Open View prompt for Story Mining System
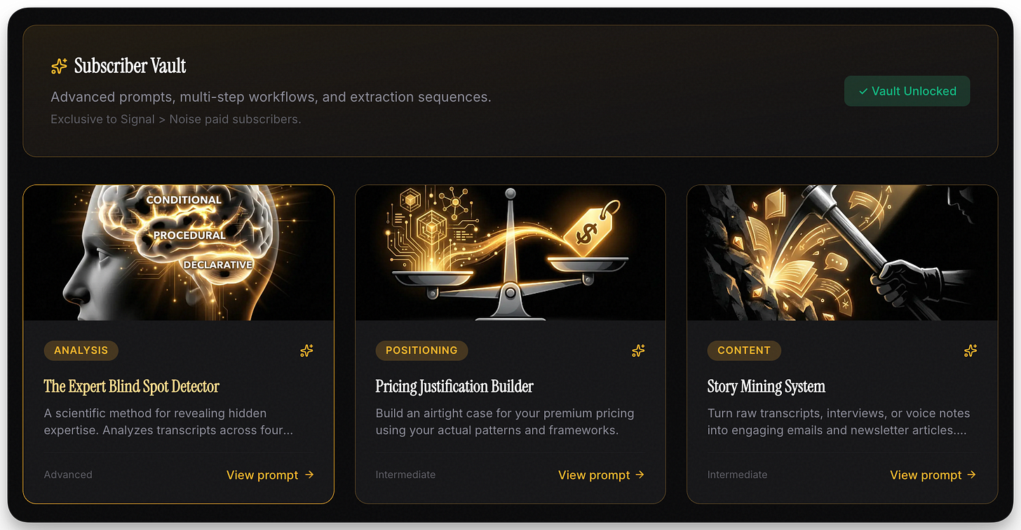 [x=933, y=475]
